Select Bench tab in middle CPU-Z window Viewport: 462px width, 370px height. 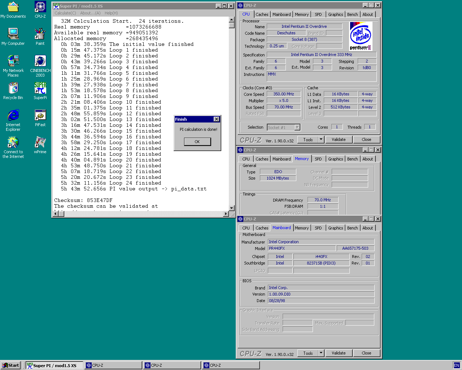(x=353, y=159)
